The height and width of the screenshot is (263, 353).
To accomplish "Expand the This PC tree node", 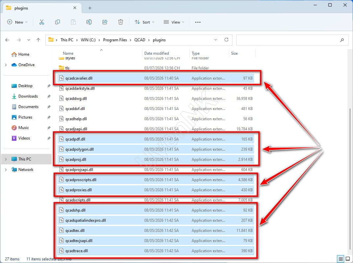I will pyautogui.click(x=6, y=159).
